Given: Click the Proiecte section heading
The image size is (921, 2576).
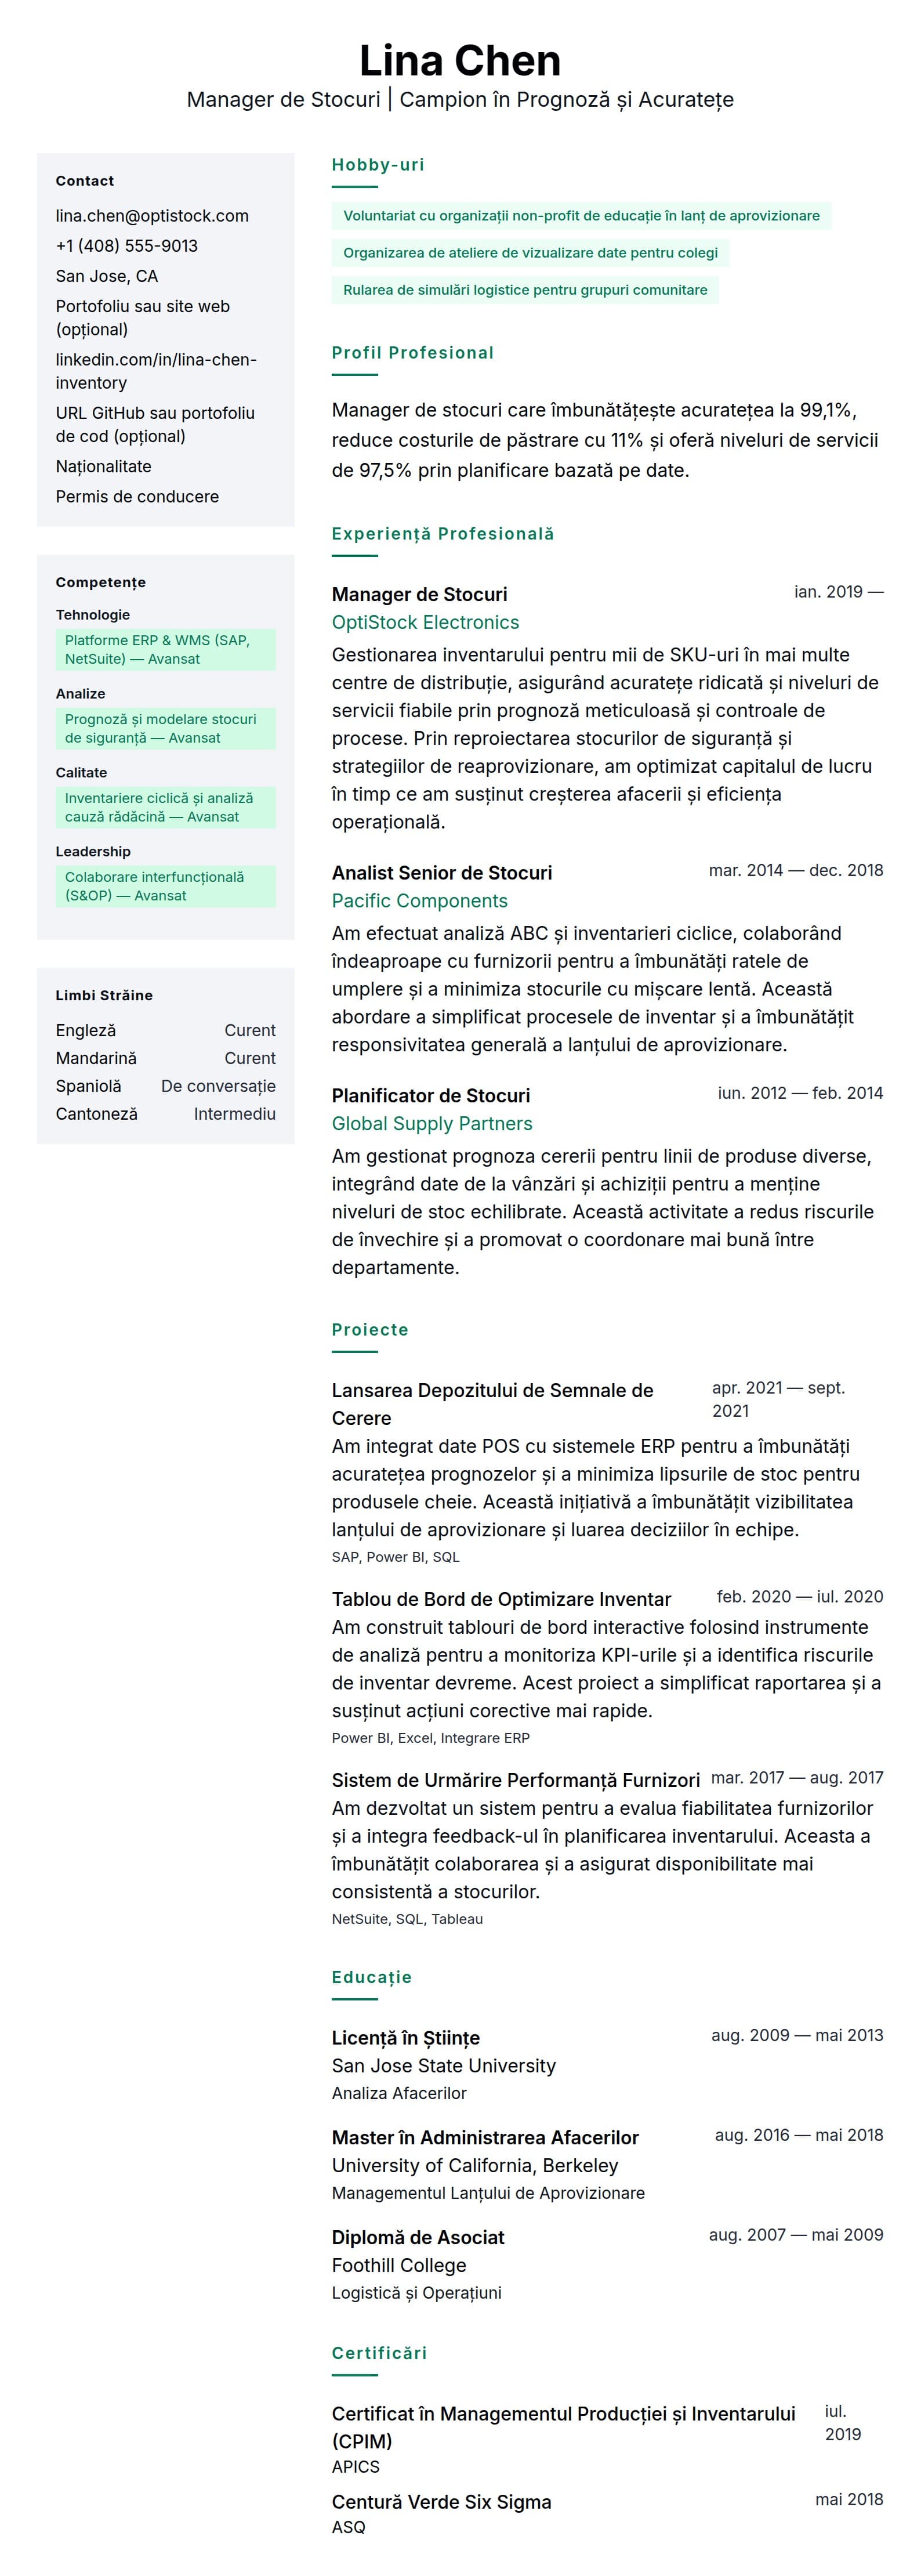Looking at the screenshot, I should coord(370,1330).
